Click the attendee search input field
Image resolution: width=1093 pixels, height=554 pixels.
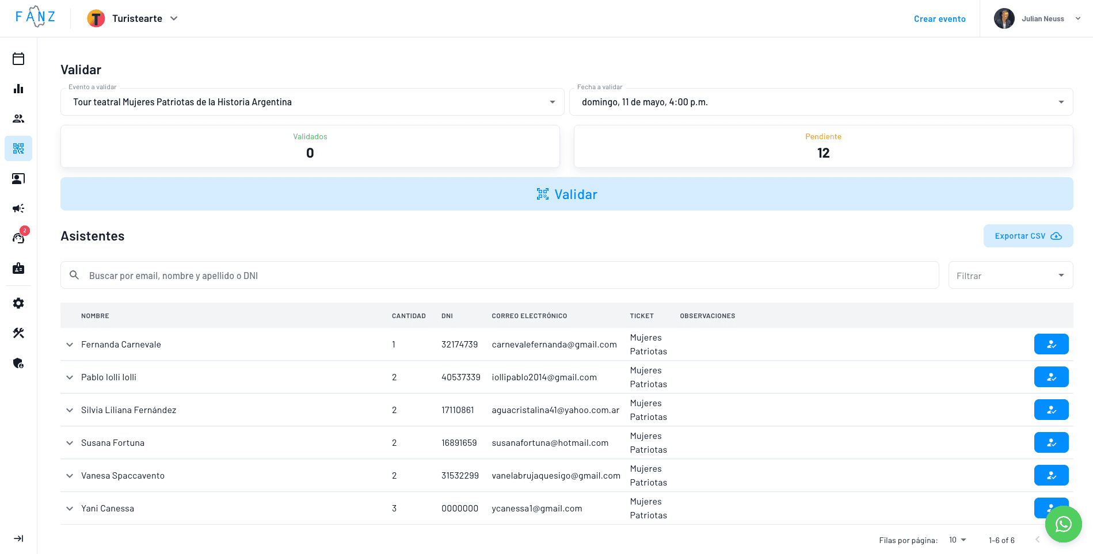point(403,275)
